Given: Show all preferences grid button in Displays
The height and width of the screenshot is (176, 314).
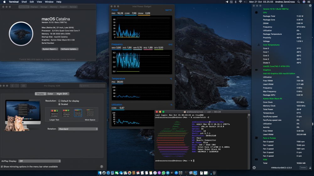Looking at the screenshot, I should tap(24, 86).
